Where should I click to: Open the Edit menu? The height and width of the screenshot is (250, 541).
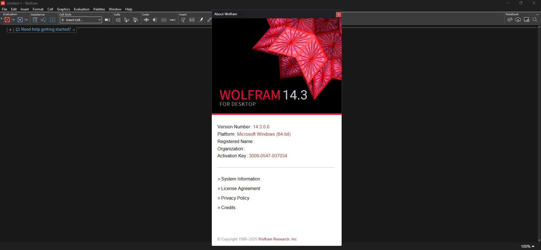coord(14,9)
